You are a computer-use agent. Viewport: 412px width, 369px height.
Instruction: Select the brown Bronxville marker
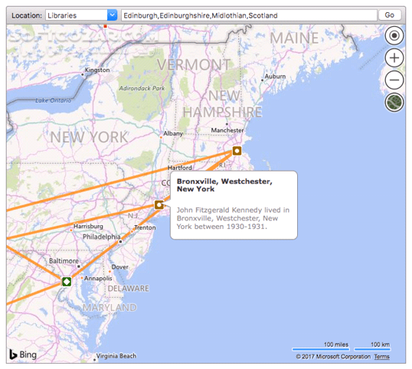click(159, 205)
